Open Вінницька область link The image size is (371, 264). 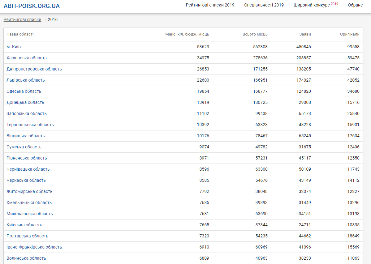coord(26,136)
